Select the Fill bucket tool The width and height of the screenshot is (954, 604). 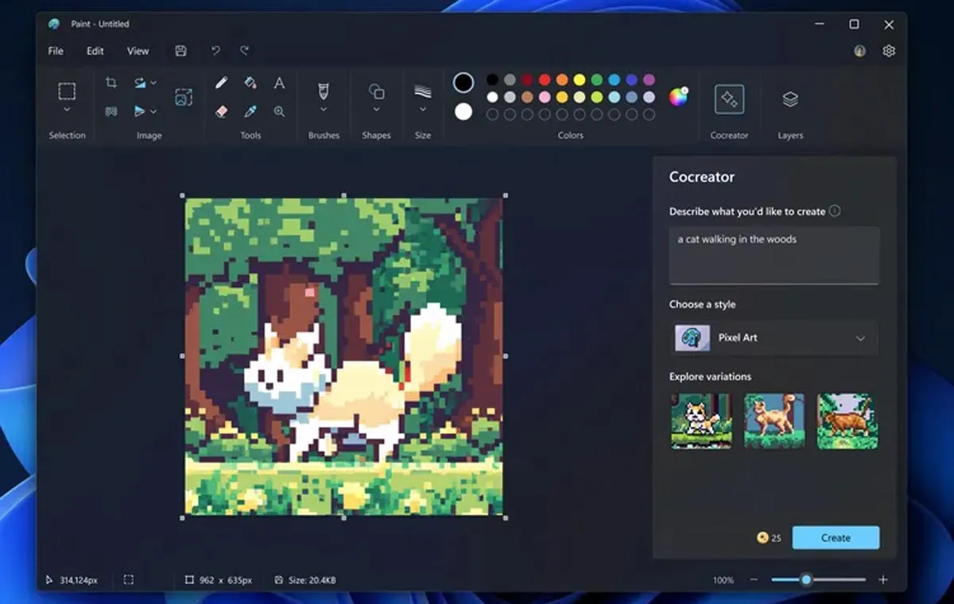(250, 83)
